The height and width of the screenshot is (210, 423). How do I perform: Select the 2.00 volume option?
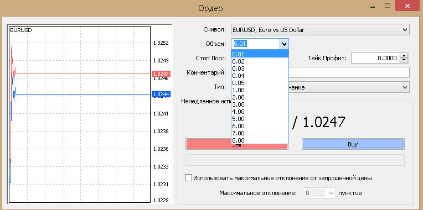tap(260, 97)
